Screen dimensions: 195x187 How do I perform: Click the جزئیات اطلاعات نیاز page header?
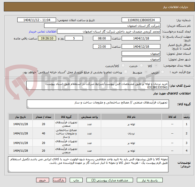(175, 7)
